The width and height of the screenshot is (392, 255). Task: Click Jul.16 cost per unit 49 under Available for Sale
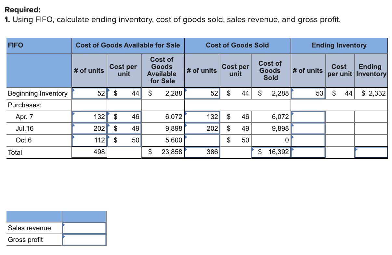tap(124, 128)
